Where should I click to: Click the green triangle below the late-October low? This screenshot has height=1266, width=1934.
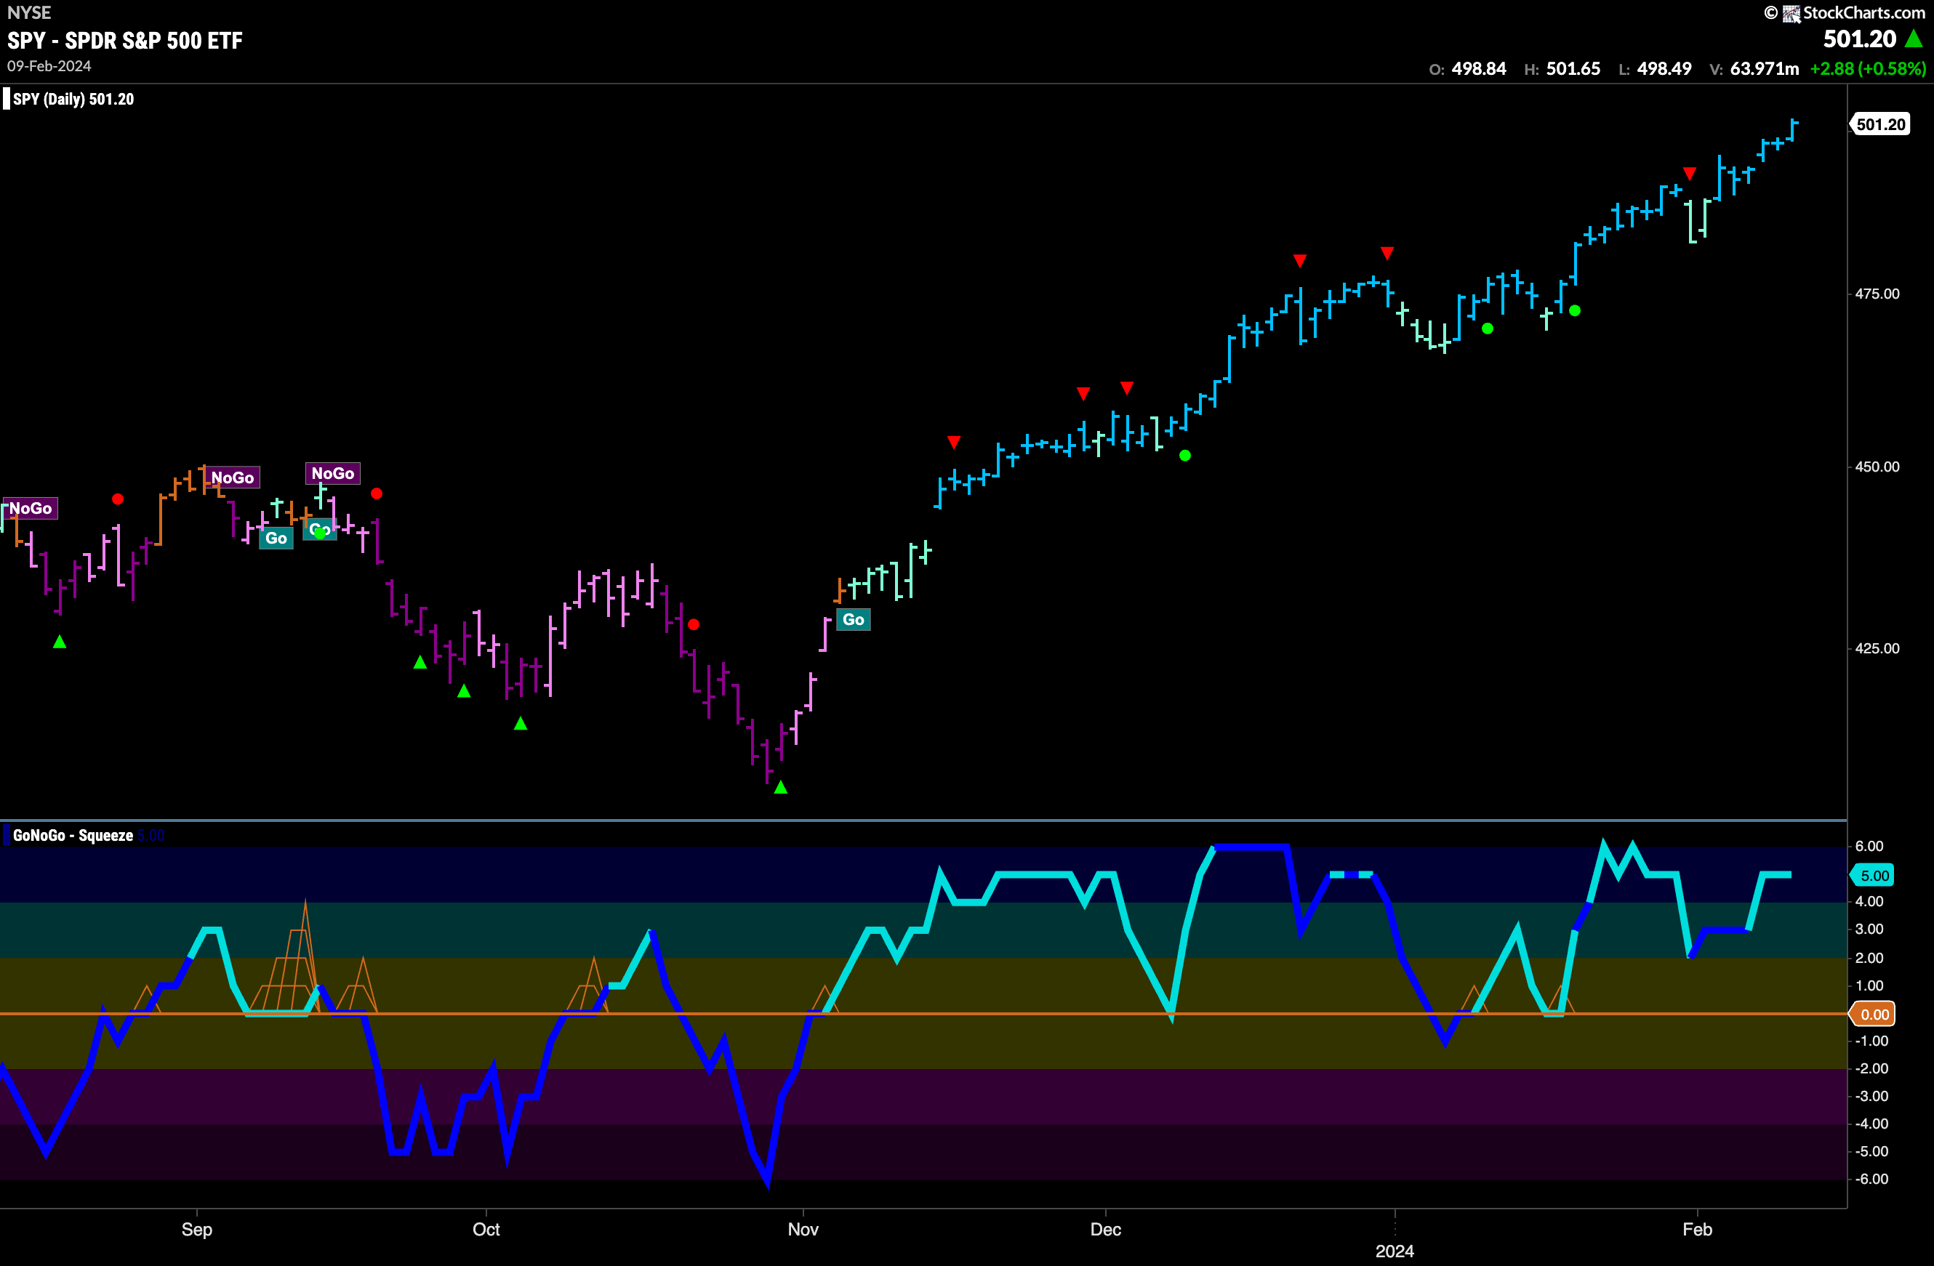pos(781,787)
